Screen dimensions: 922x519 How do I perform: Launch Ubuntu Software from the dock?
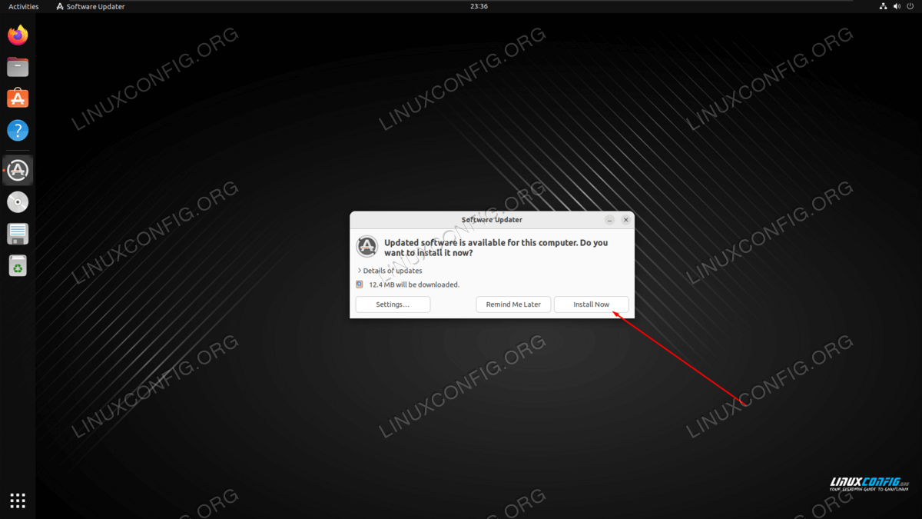[x=18, y=98]
